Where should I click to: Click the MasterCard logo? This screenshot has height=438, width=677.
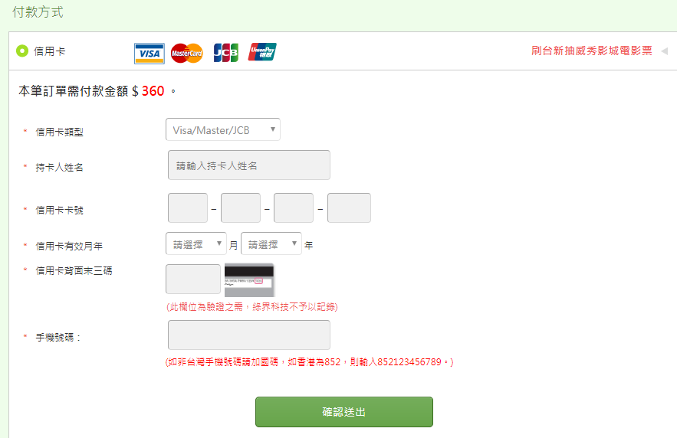click(186, 53)
